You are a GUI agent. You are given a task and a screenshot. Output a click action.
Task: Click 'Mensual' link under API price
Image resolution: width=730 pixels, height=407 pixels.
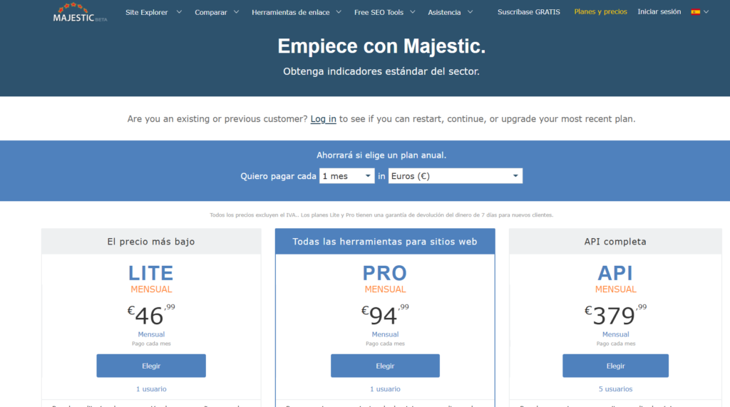(x=615, y=334)
